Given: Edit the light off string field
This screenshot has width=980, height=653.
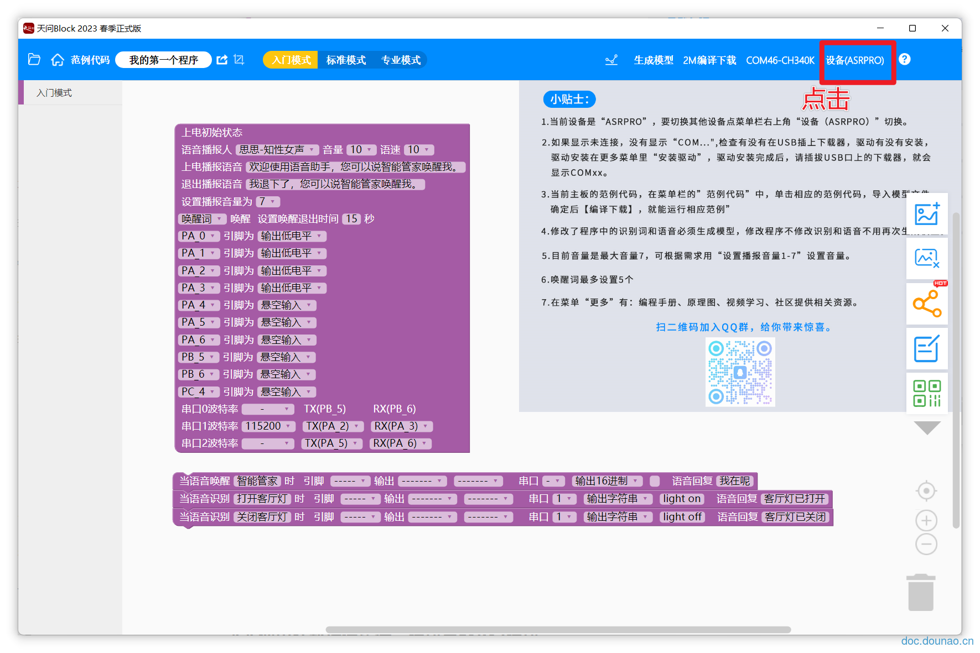Looking at the screenshot, I should (x=682, y=517).
